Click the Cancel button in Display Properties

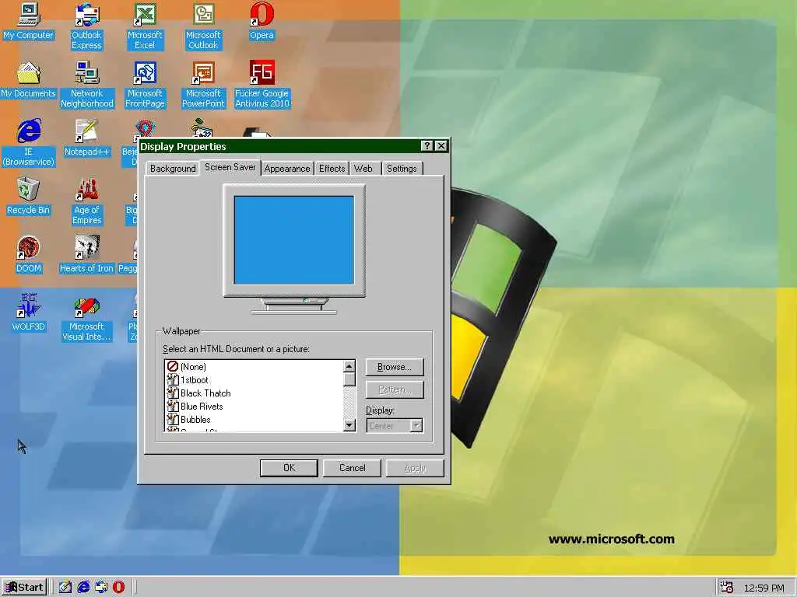[352, 468]
